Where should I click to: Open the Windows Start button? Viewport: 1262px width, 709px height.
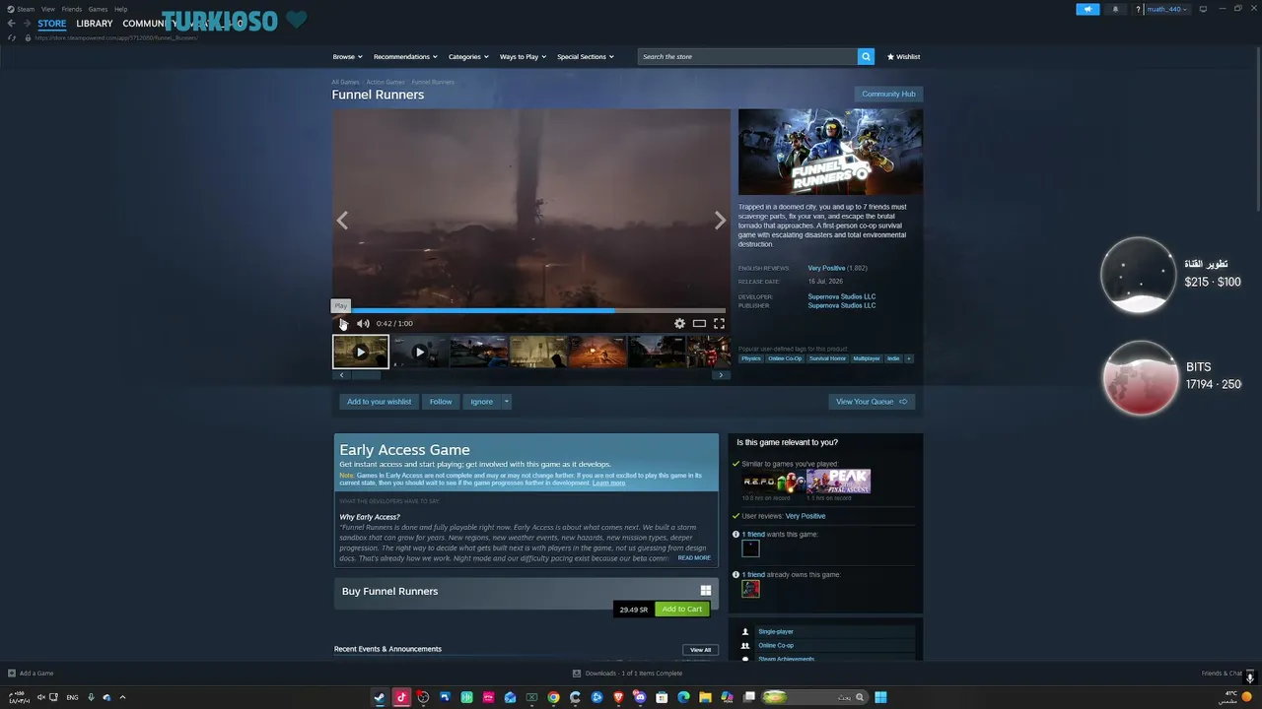click(880, 697)
